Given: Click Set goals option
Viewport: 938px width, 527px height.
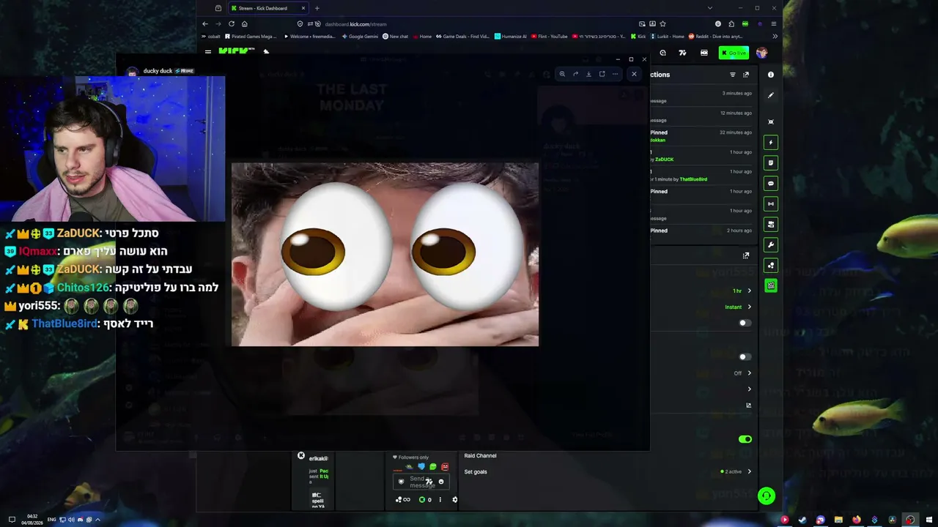Looking at the screenshot, I should [476, 471].
